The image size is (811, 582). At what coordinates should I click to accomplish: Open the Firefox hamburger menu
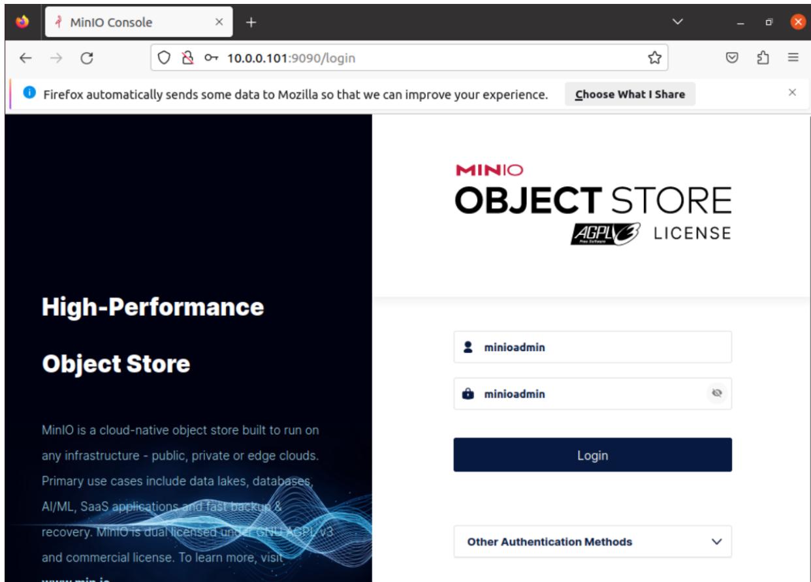point(793,58)
